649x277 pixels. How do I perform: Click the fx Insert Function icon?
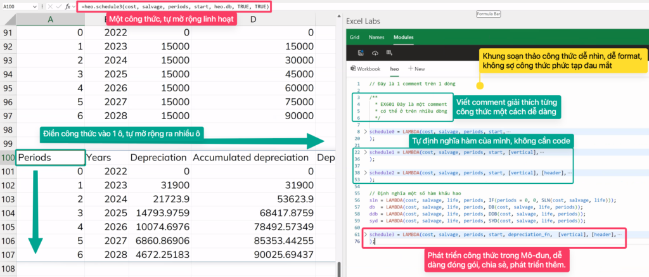[x=67, y=6]
